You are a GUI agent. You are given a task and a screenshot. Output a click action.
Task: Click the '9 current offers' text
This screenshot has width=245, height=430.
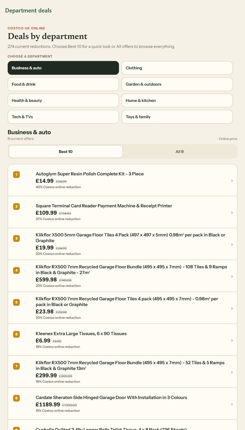click(21, 139)
